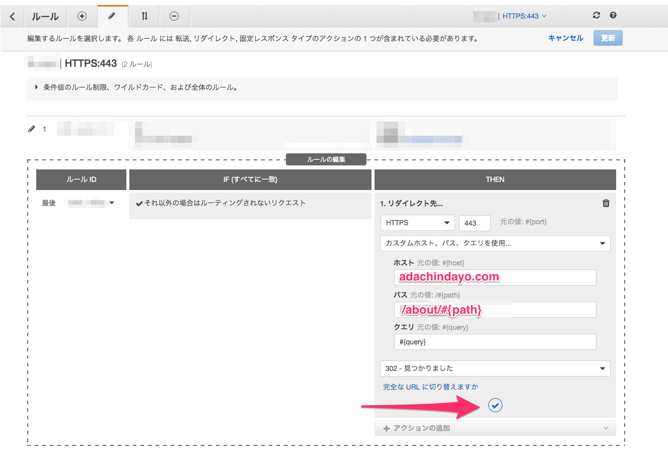This screenshot has height=464, width=668.
Task: Open the 302 status code dropdown
Action: pos(495,368)
